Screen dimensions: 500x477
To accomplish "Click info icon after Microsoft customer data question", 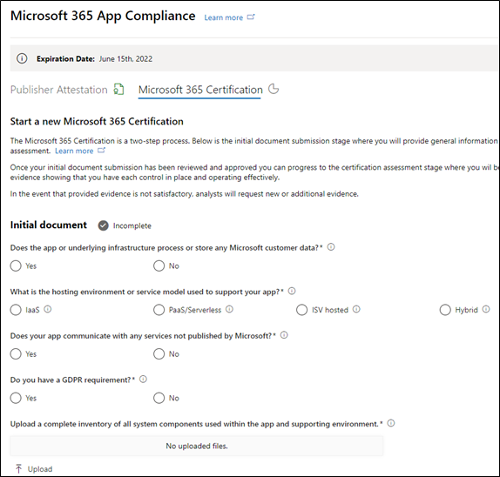I will [x=331, y=247].
